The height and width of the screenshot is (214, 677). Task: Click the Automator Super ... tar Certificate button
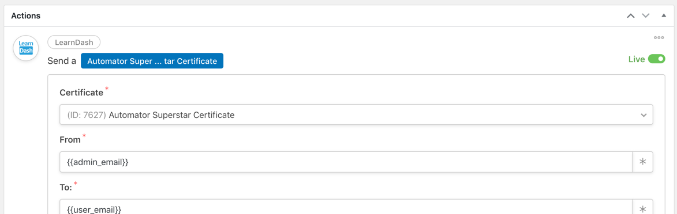coord(152,61)
